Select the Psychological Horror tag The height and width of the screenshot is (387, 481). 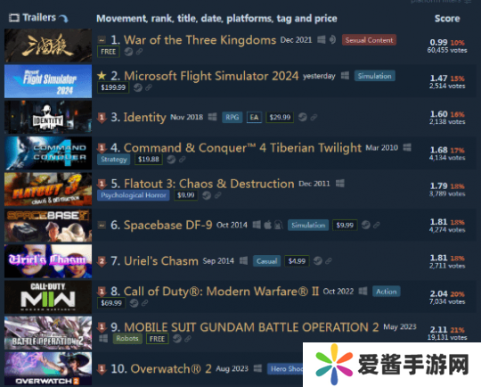click(x=134, y=195)
